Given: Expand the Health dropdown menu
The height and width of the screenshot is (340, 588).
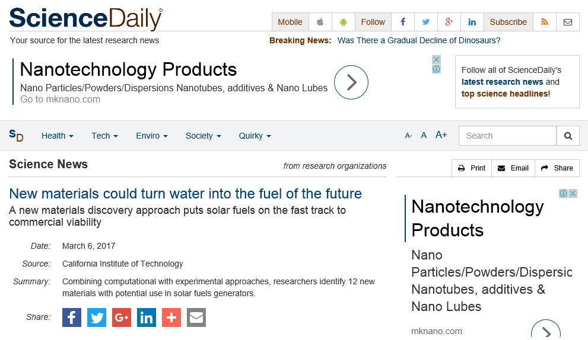Looking at the screenshot, I should 58,136.
